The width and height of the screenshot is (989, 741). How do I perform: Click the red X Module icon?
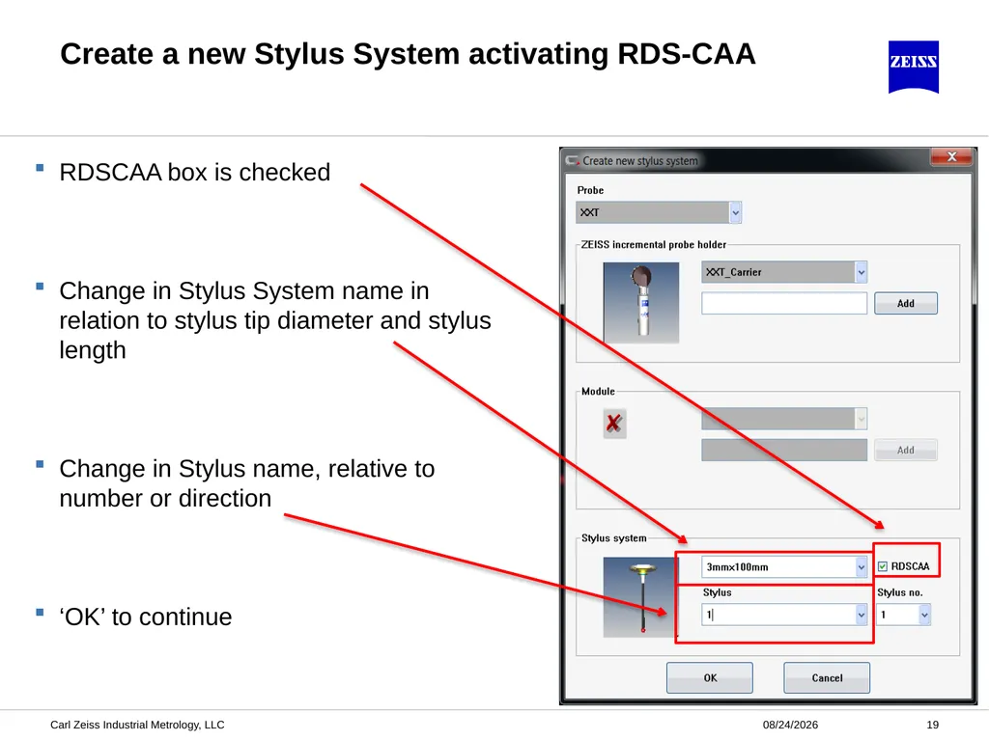click(x=614, y=424)
